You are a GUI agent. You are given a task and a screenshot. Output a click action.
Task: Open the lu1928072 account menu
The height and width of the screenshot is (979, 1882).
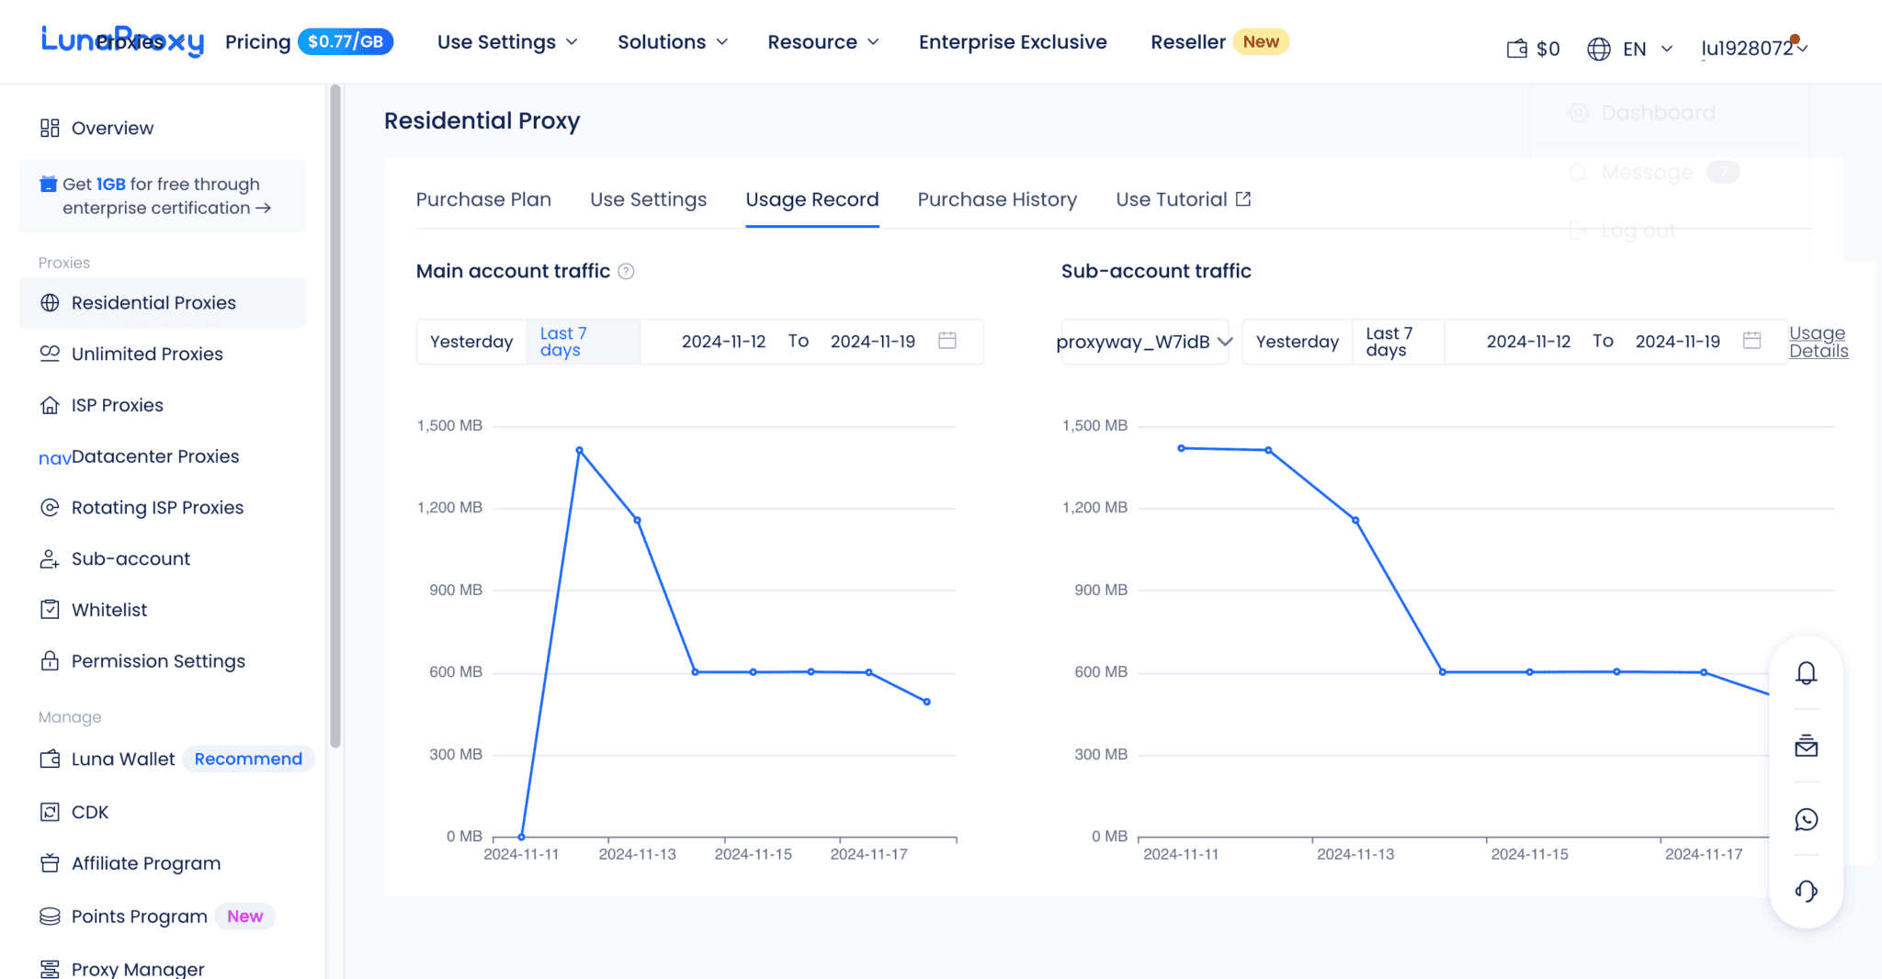1752,49
